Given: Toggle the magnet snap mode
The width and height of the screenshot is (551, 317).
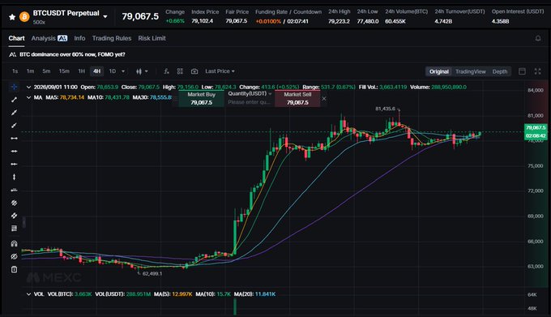Looking at the screenshot, I should [14, 243].
